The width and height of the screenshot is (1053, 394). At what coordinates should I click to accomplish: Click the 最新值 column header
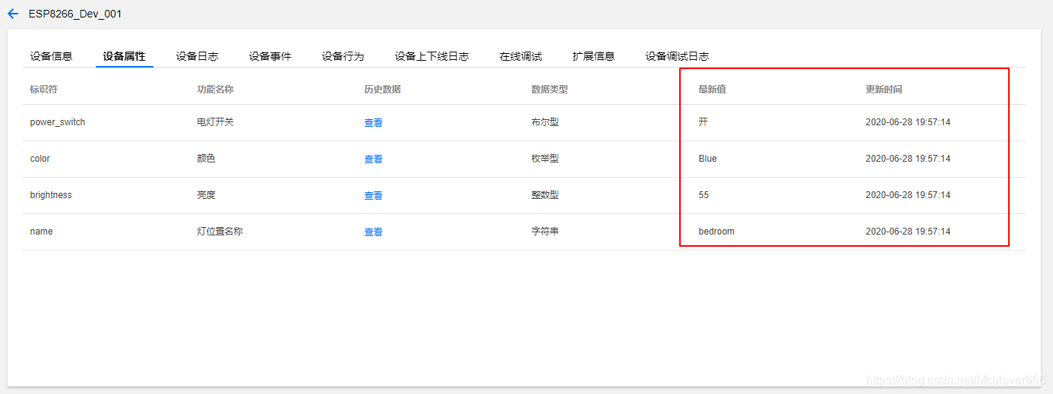(x=712, y=89)
